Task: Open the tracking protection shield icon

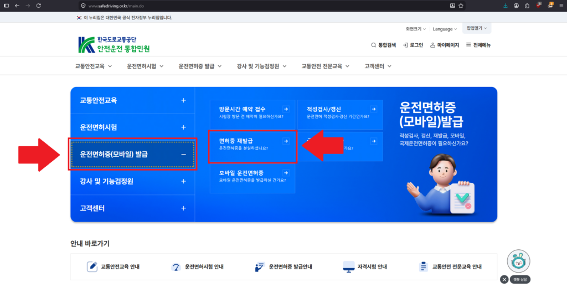Action: [x=83, y=6]
